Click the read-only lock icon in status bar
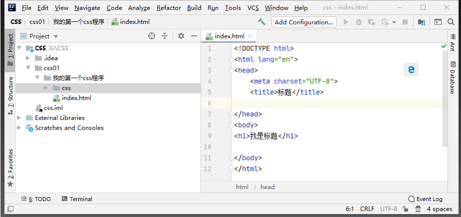The width and height of the screenshot is (461, 217). pos(406,209)
